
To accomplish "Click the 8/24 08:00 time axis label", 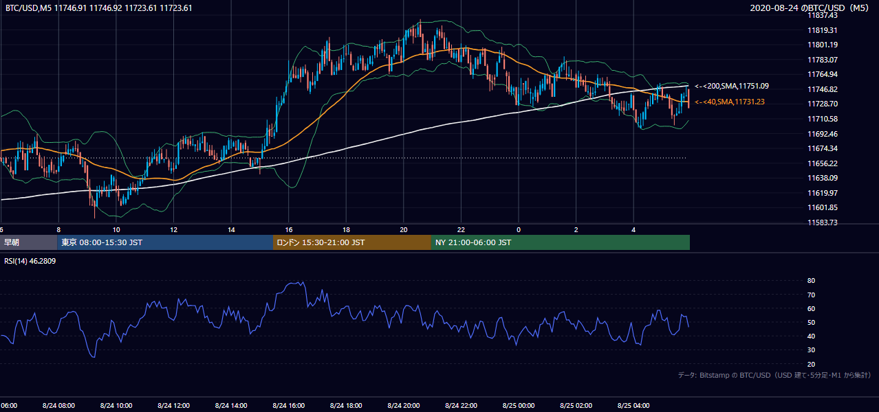I will (58, 405).
